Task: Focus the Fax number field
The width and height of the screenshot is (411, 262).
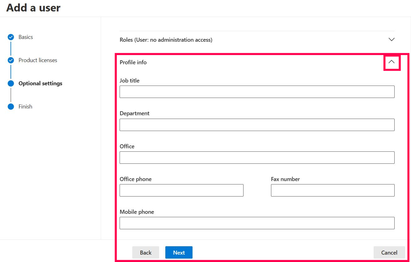Action: coord(333,190)
